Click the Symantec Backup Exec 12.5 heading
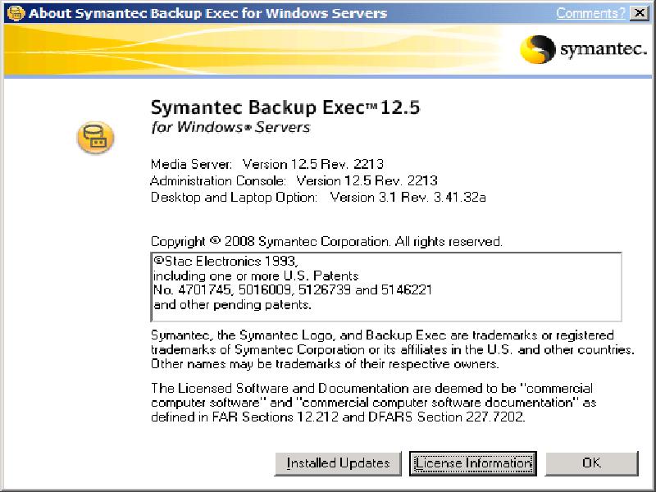656x492 pixels. coord(285,108)
